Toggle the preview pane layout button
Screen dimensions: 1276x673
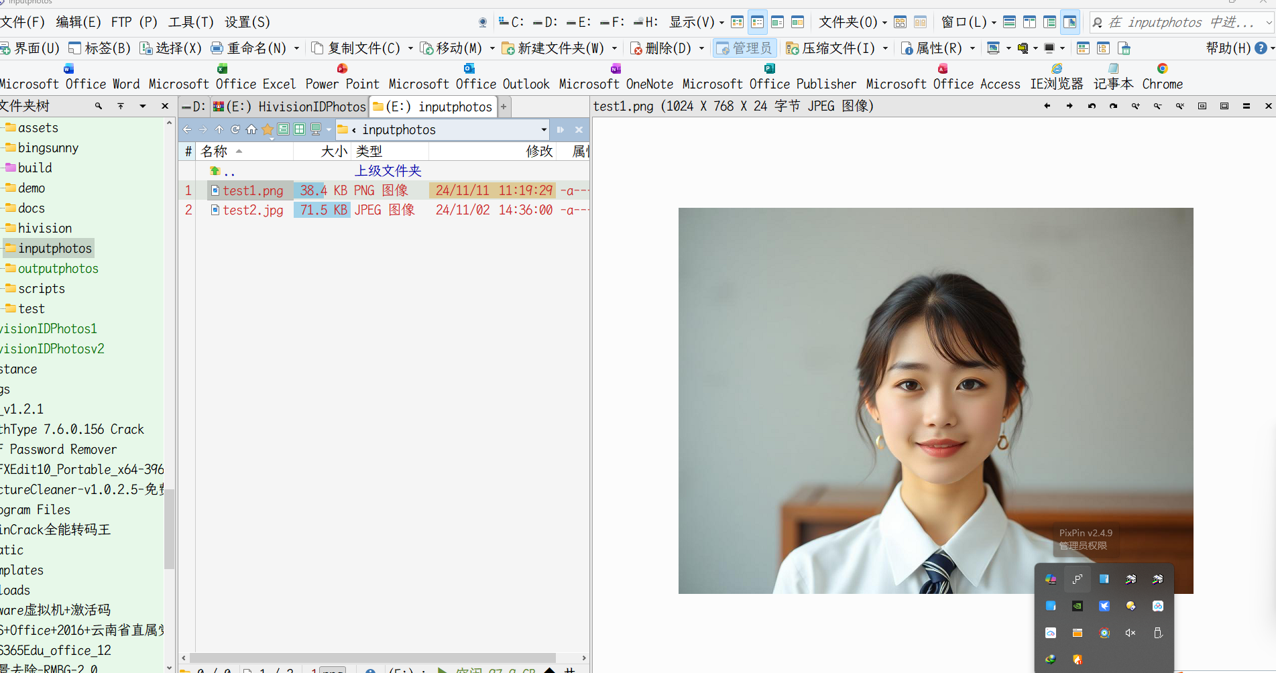(x=1070, y=22)
